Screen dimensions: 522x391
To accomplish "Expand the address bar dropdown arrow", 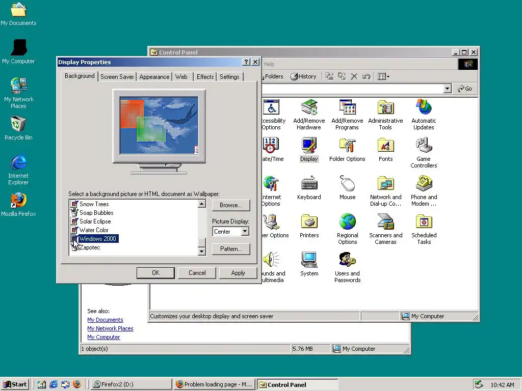I will tap(448, 89).
